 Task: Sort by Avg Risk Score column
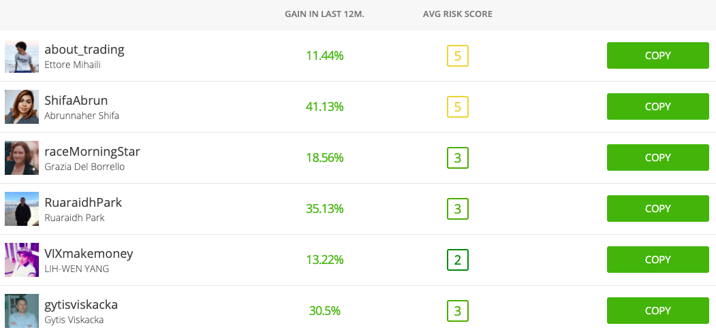tap(458, 14)
